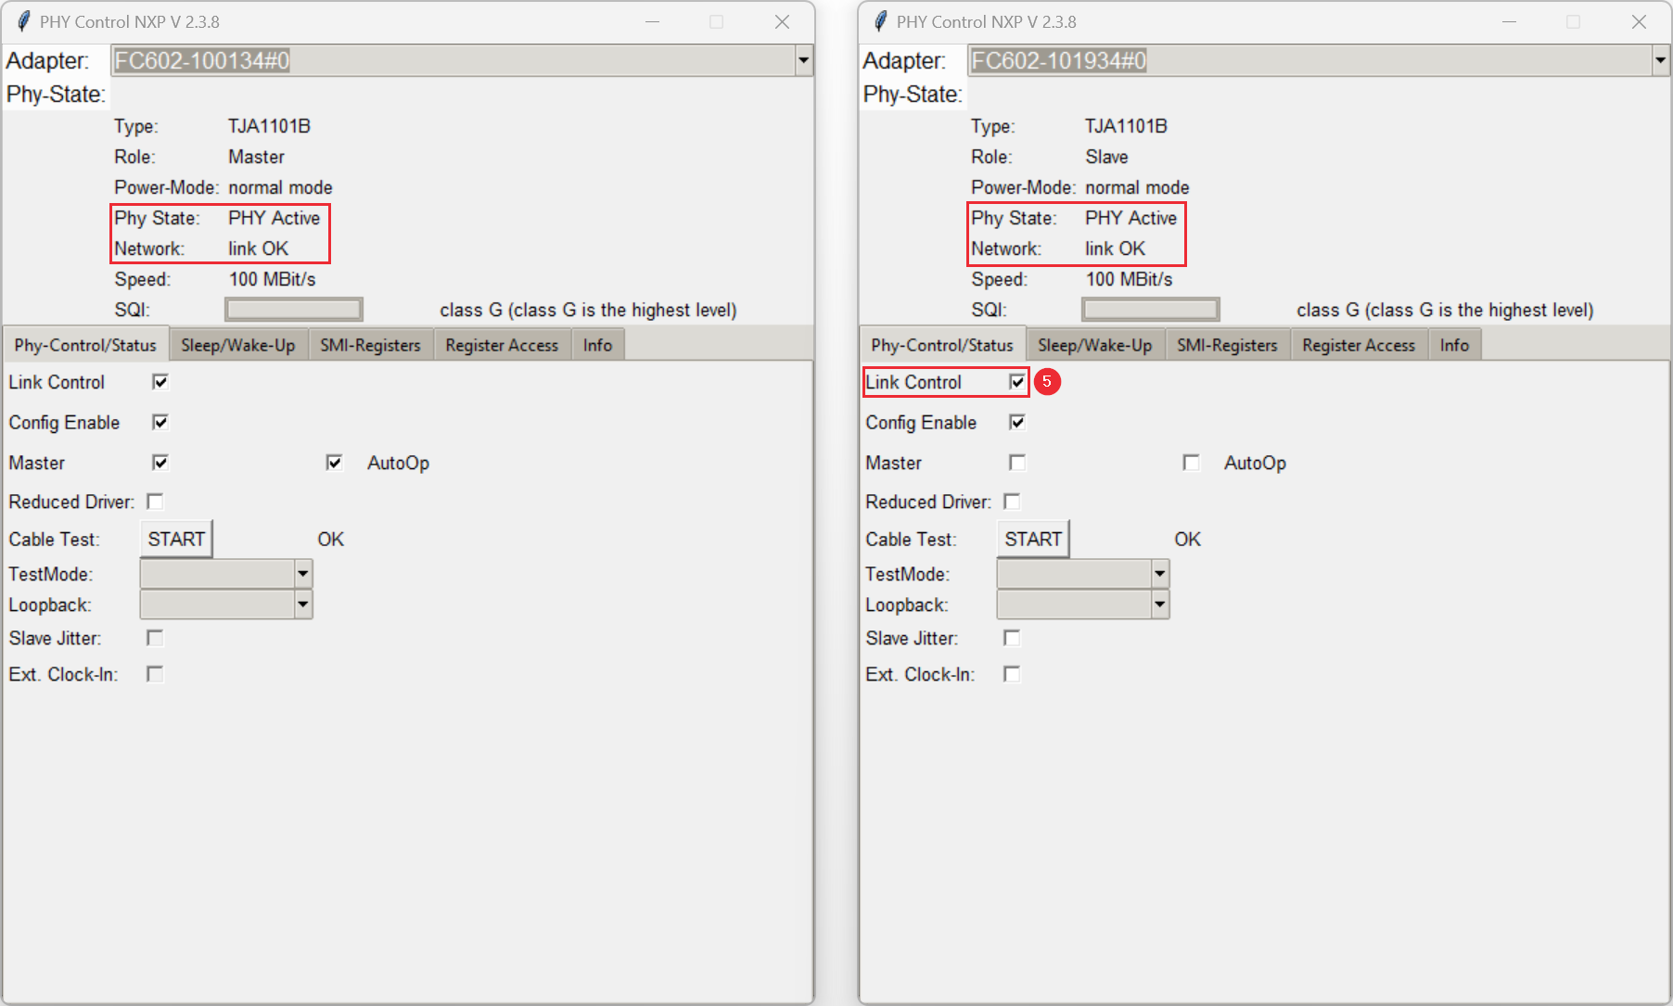Expand the TestMode dropdown in the left window
Image resolution: width=1673 pixels, height=1006 pixels.
(303, 573)
